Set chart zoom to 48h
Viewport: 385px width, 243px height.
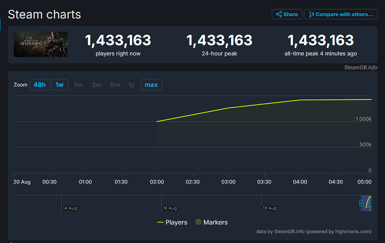40,85
